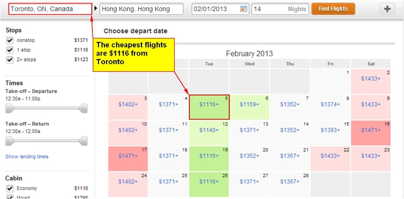
Task: Click the right Take-off Return slider handle
Action: 83,141
